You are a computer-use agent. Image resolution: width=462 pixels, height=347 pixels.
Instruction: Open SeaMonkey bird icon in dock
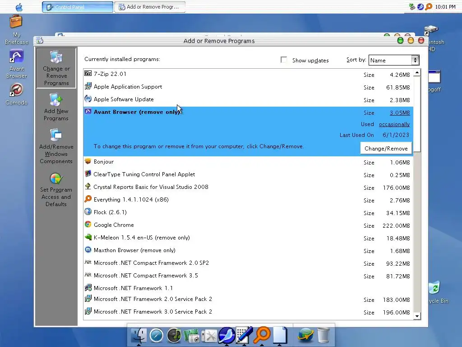point(226,336)
